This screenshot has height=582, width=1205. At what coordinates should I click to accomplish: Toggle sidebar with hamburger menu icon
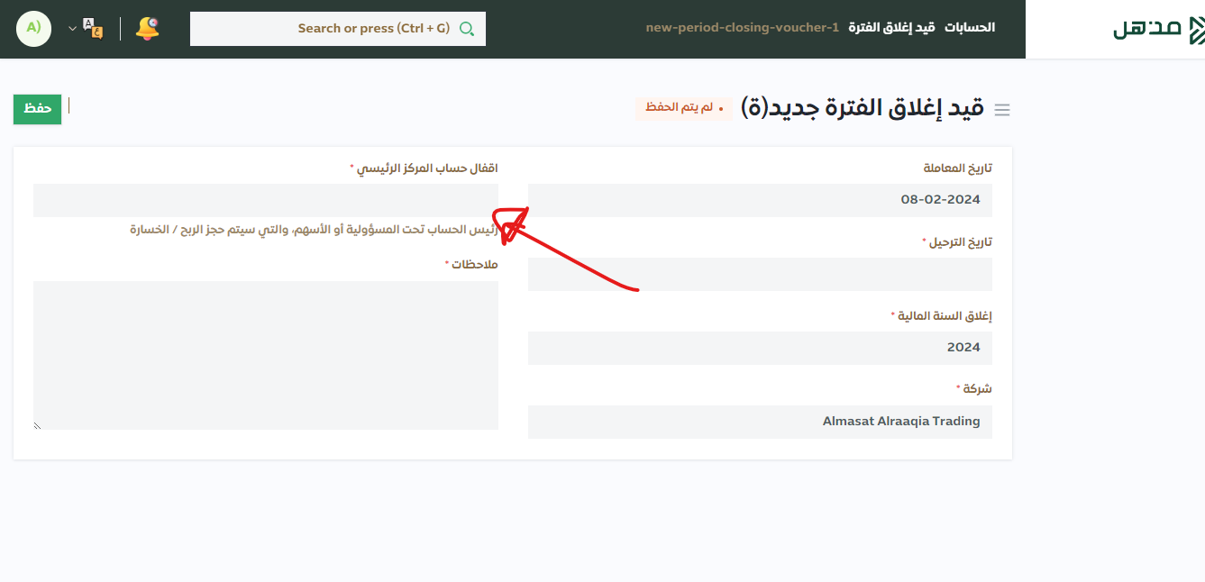tap(1002, 110)
